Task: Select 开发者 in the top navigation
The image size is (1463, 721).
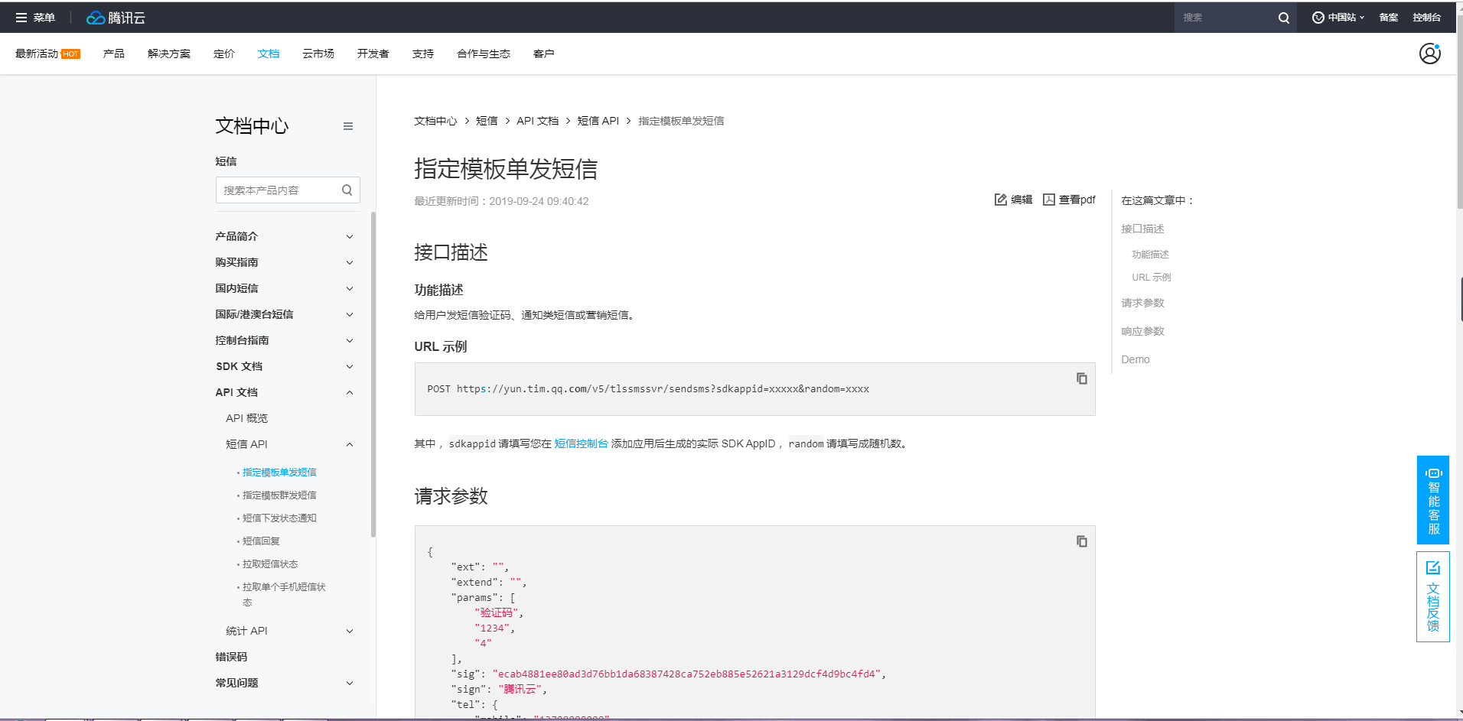Action: [373, 54]
